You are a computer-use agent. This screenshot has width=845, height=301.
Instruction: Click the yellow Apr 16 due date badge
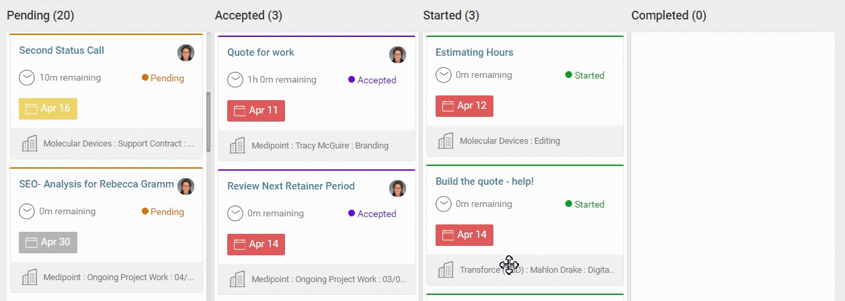48,109
